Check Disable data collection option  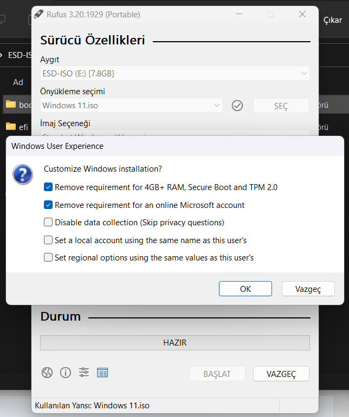pyautogui.click(x=48, y=223)
